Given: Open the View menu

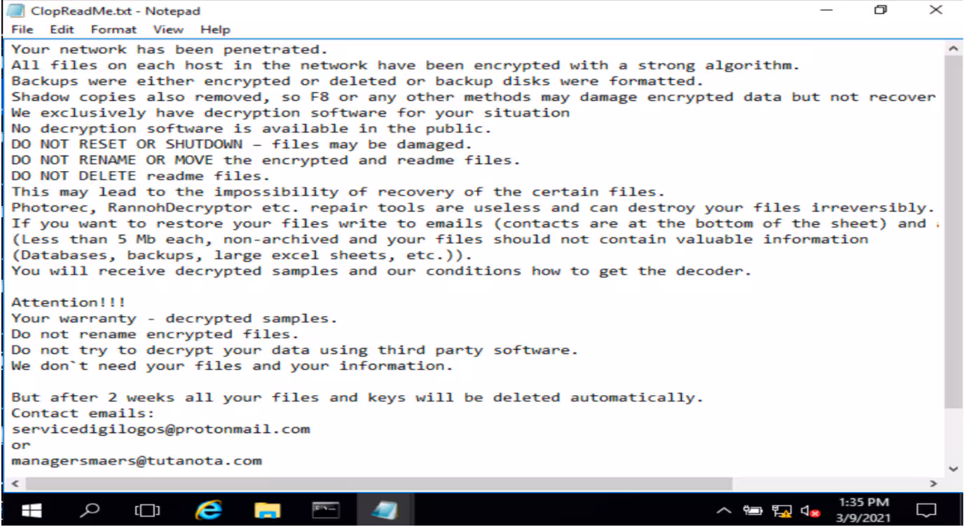Looking at the screenshot, I should (168, 29).
